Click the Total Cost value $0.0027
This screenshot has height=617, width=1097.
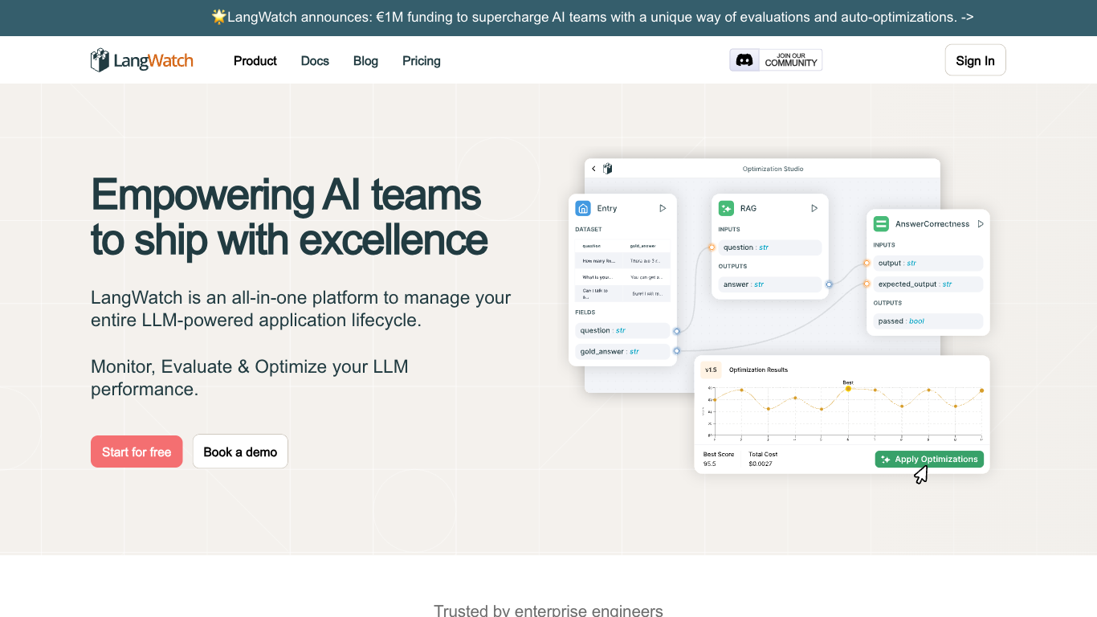(761, 464)
